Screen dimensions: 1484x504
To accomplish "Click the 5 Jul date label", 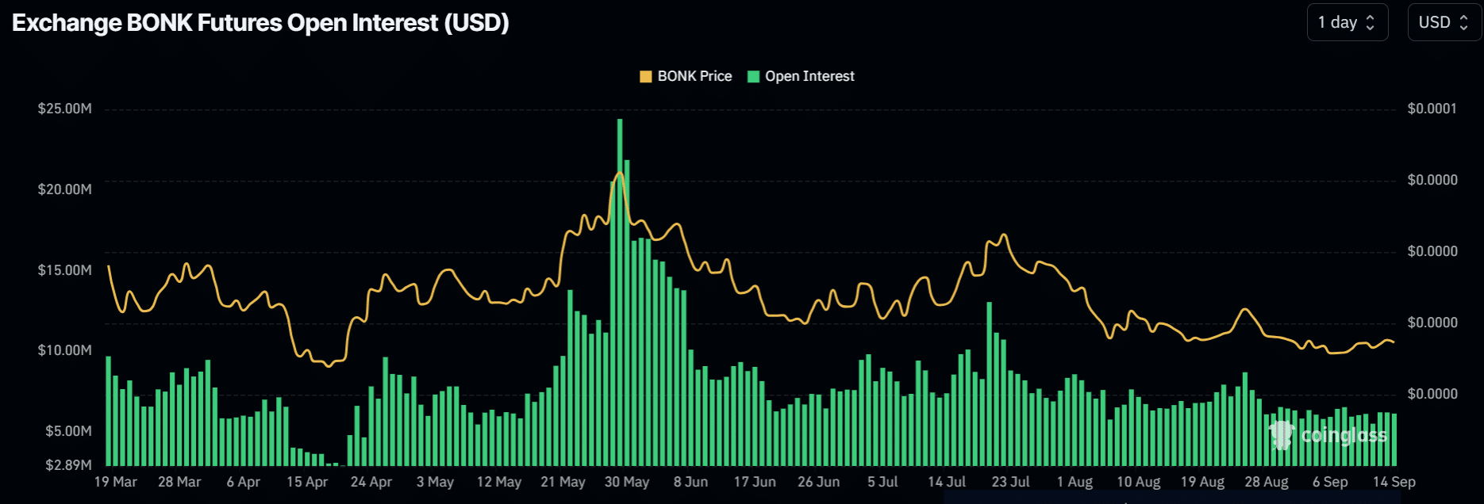I will (x=882, y=482).
